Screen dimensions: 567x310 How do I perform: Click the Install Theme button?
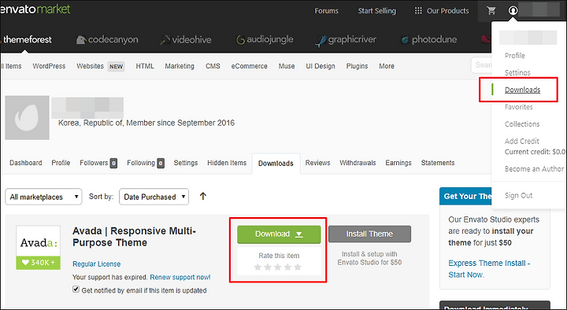(x=369, y=234)
